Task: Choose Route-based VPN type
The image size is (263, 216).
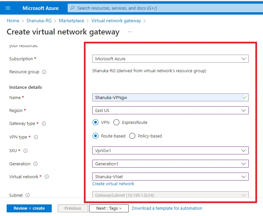Action: pyautogui.click(x=96, y=136)
